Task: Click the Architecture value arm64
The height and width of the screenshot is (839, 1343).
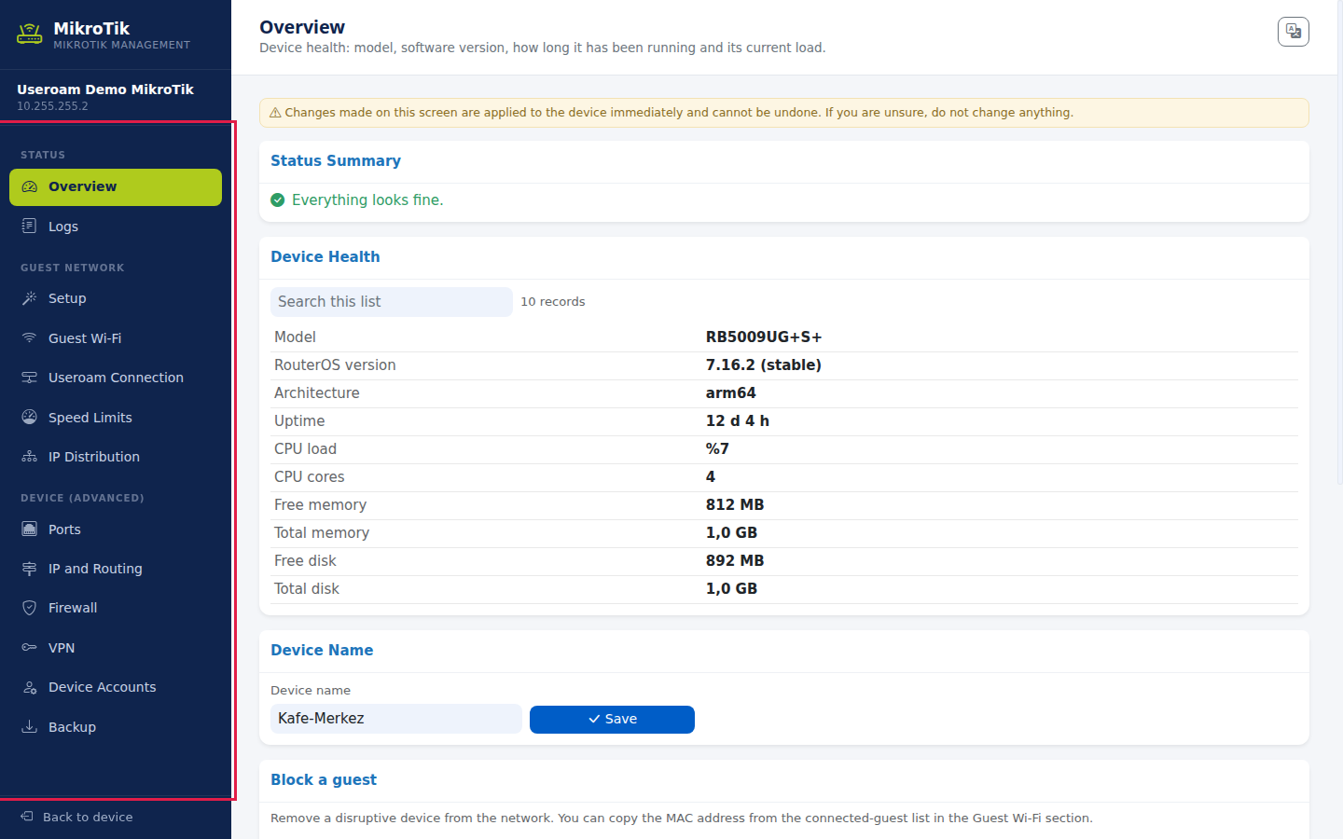Action: (x=731, y=393)
